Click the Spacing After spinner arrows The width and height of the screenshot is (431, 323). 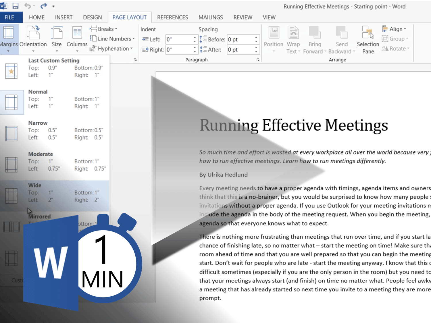256,50
